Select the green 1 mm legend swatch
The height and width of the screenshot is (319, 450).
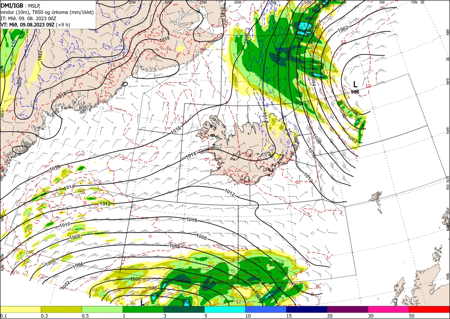click(x=143, y=309)
